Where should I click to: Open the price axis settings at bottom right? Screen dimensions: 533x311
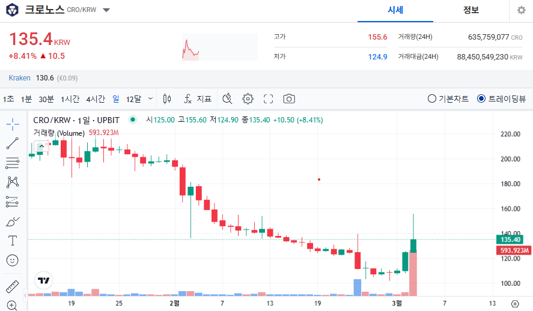tap(515, 304)
